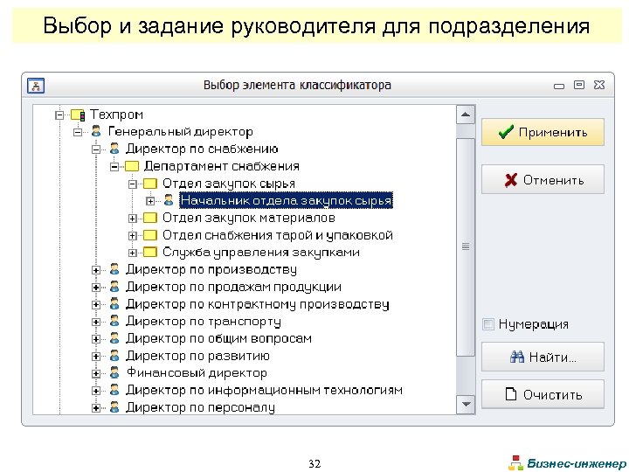Expand the Директор по развитию node
This screenshot has width=629, height=472.
(96, 357)
